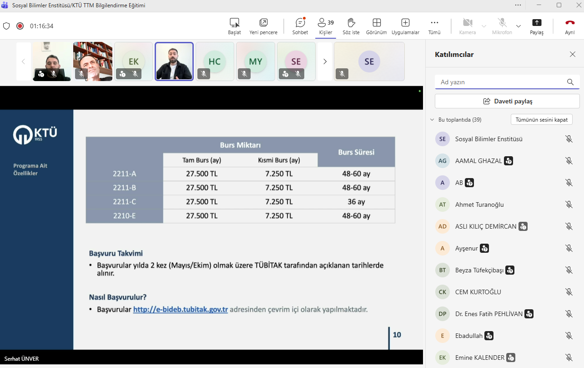
Task: Leave the meeting with Ayrıl
Action: tap(569, 23)
